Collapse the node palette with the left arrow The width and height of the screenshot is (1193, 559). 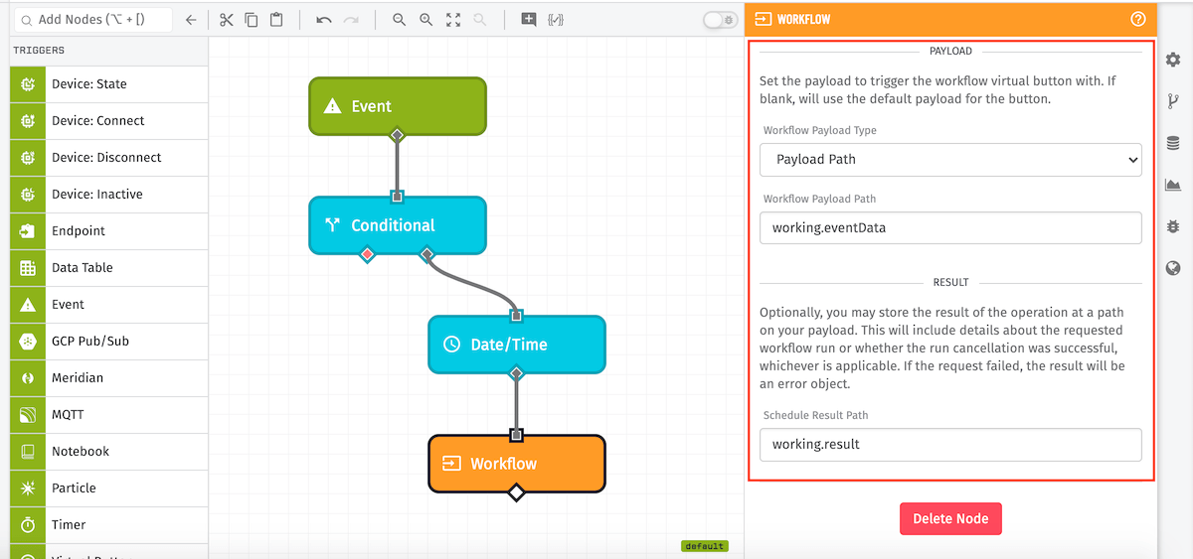coord(191,20)
